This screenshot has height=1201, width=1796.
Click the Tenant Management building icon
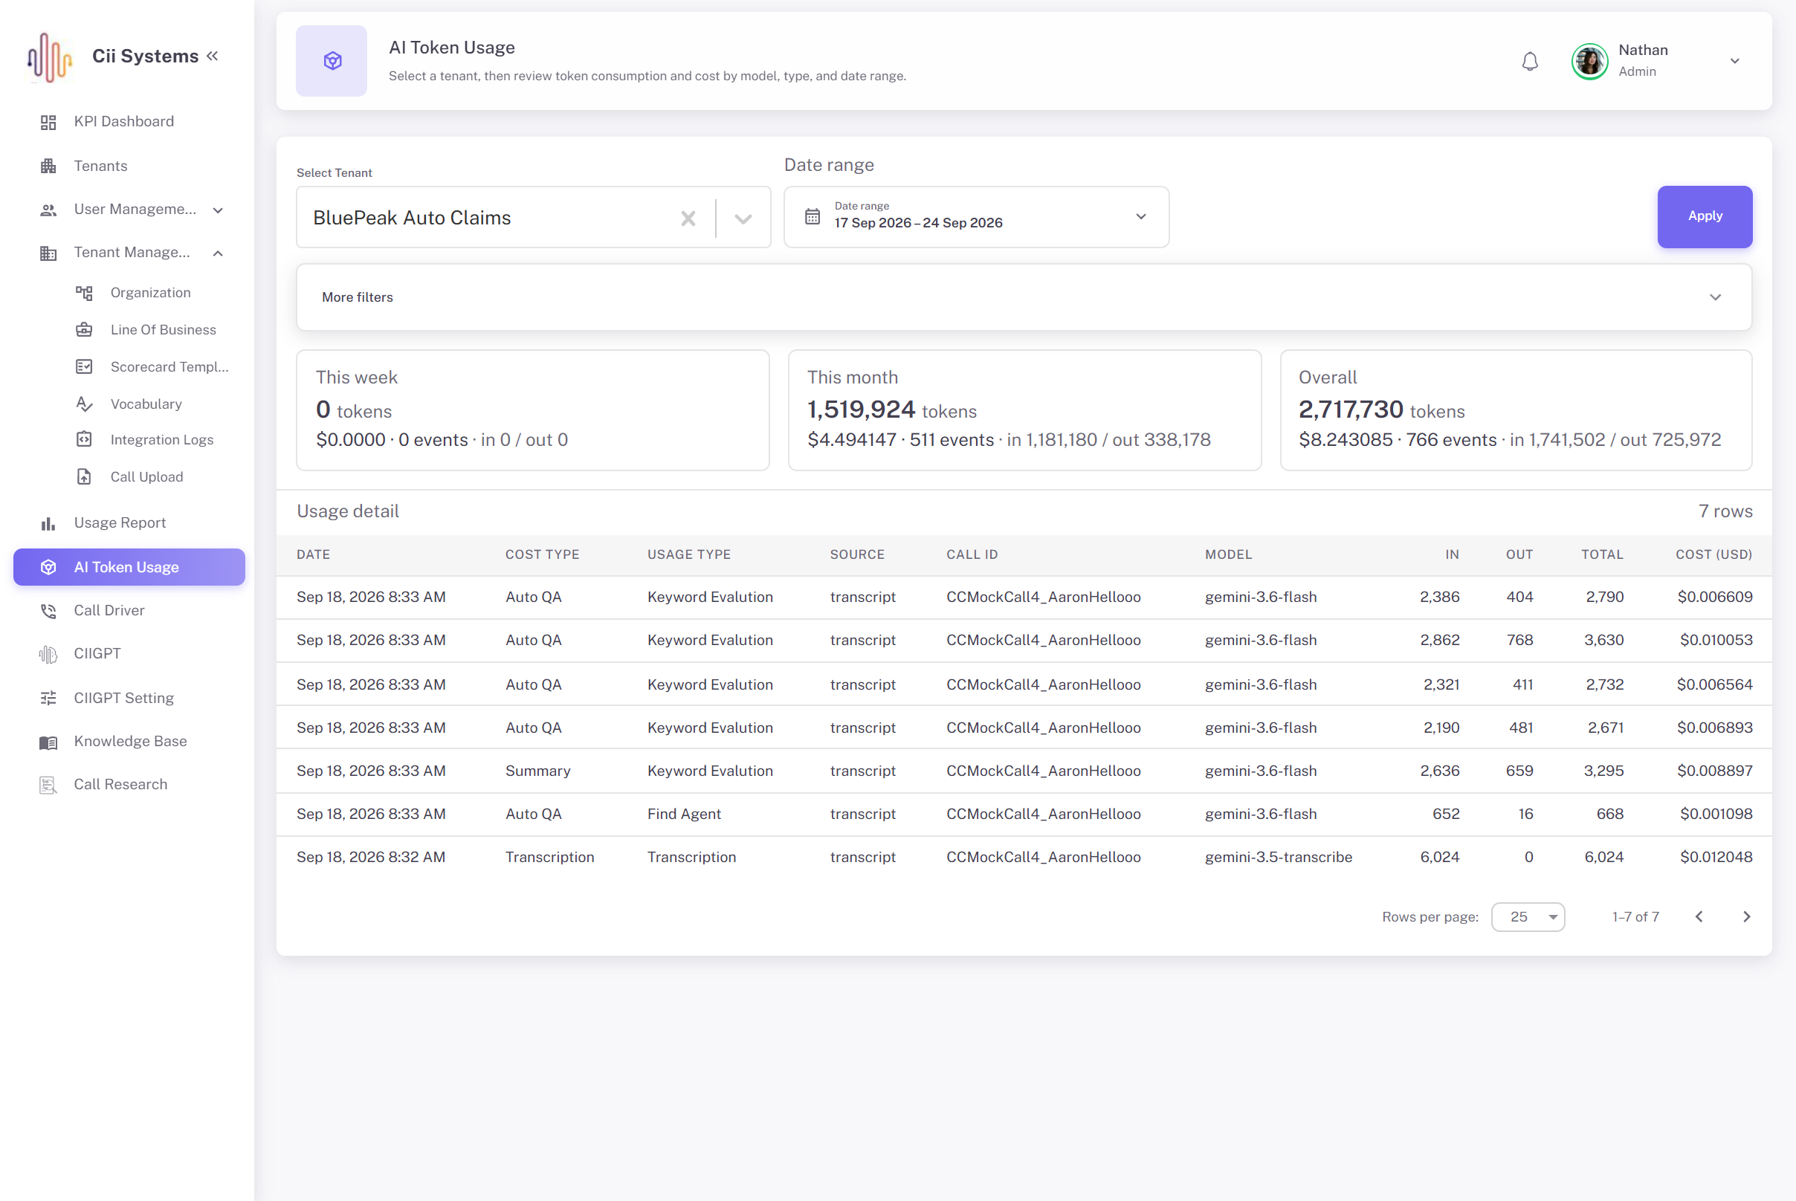pos(48,253)
